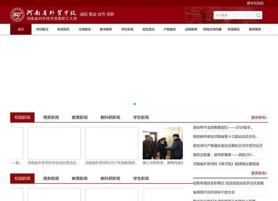278x201 pixels.
Task: Select the second 教科研新闻 tab
Action: 110,178
